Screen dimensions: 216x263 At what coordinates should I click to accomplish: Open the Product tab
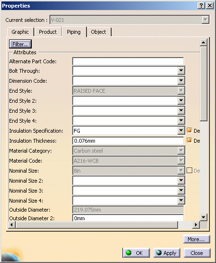pyautogui.click(x=48, y=32)
